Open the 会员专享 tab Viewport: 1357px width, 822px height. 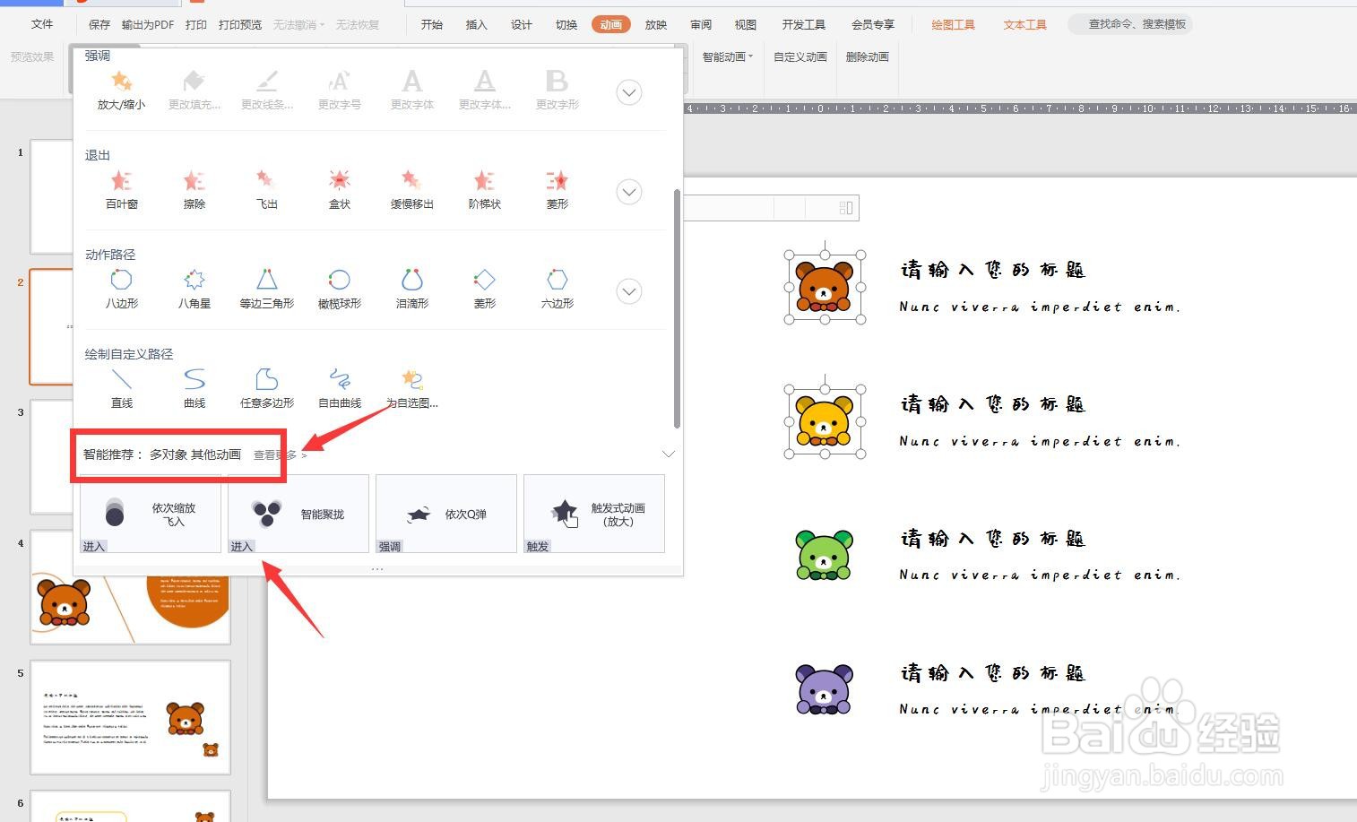873,24
